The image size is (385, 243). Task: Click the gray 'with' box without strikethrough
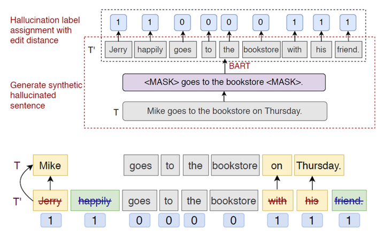point(295,50)
